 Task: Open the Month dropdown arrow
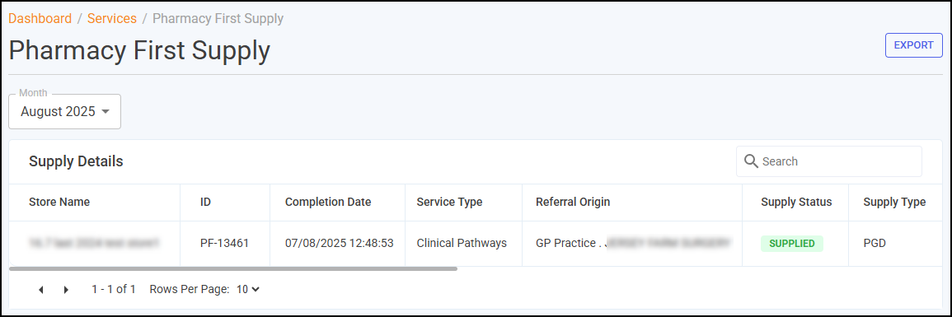click(x=106, y=112)
